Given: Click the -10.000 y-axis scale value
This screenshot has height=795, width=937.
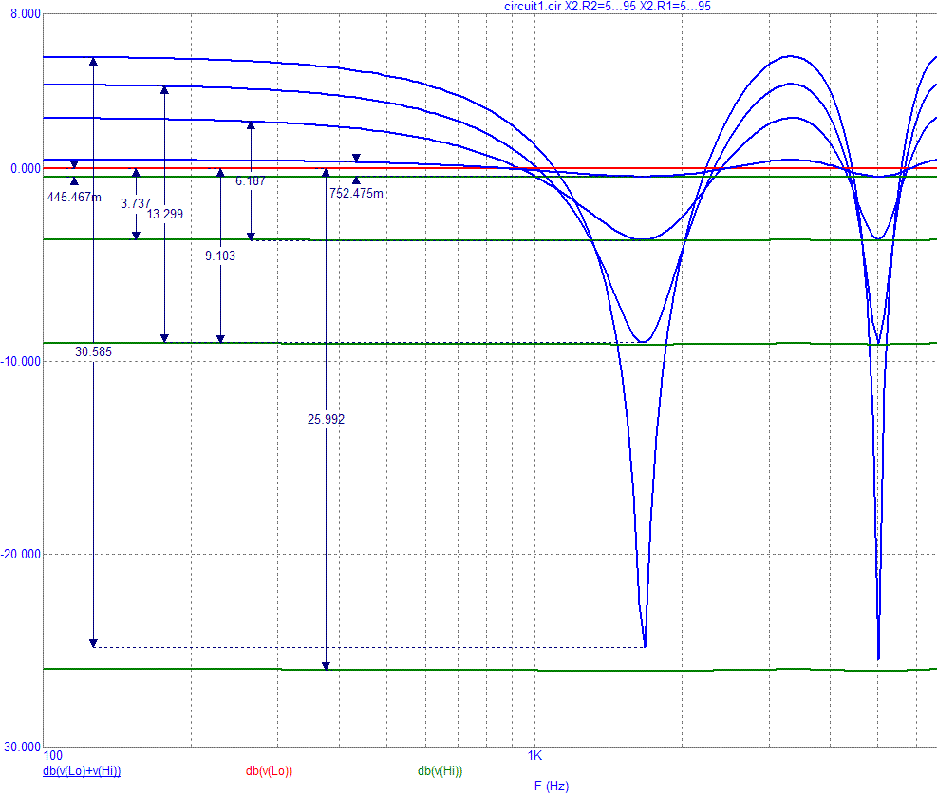Looking at the screenshot, I should pos(22,361).
